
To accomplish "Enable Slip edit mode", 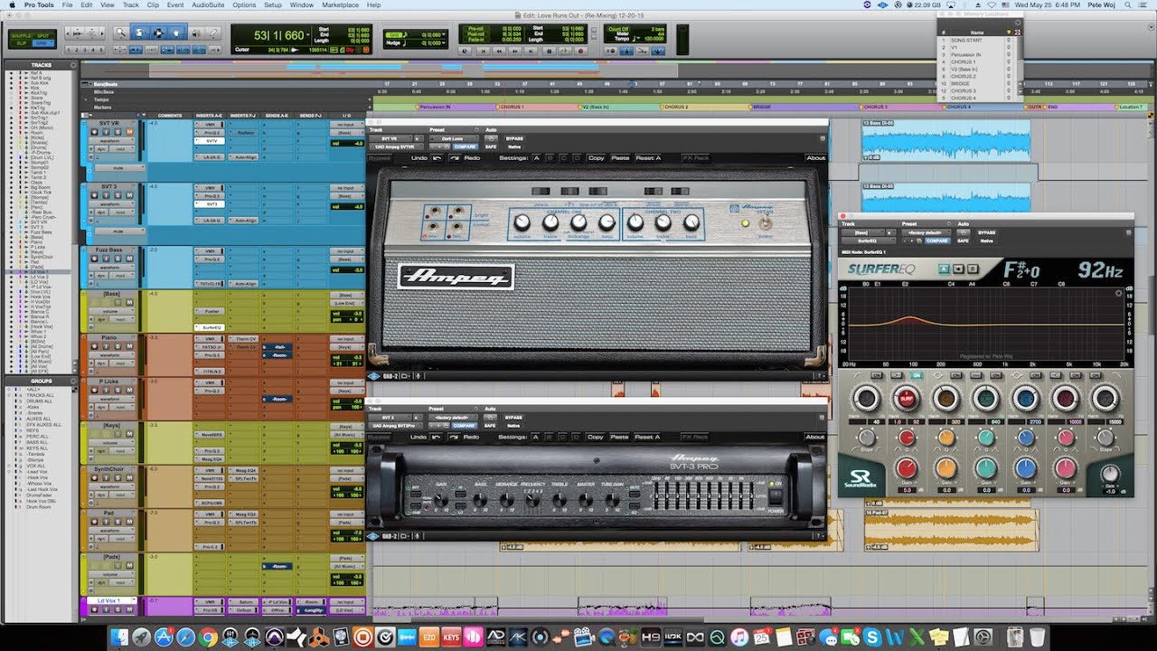I will (x=20, y=42).
